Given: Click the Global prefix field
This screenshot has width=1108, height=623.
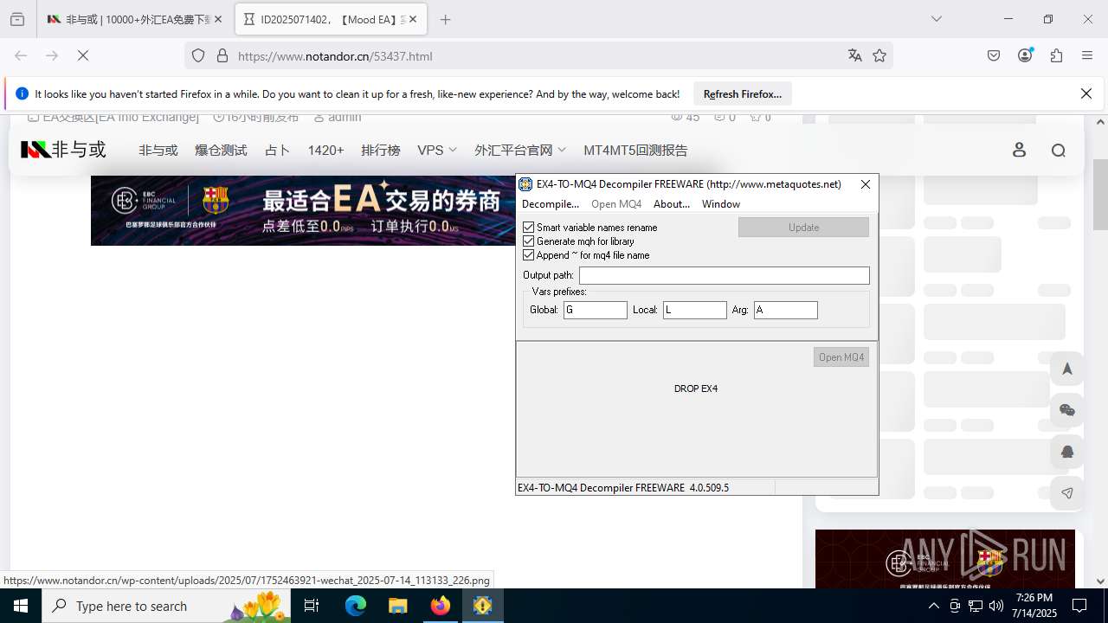Looking at the screenshot, I should (x=596, y=310).
